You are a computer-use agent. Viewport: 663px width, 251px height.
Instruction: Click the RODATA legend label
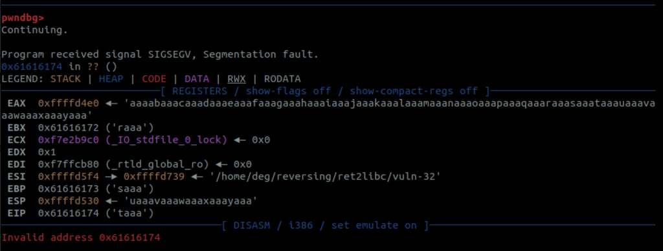[282, 79]
